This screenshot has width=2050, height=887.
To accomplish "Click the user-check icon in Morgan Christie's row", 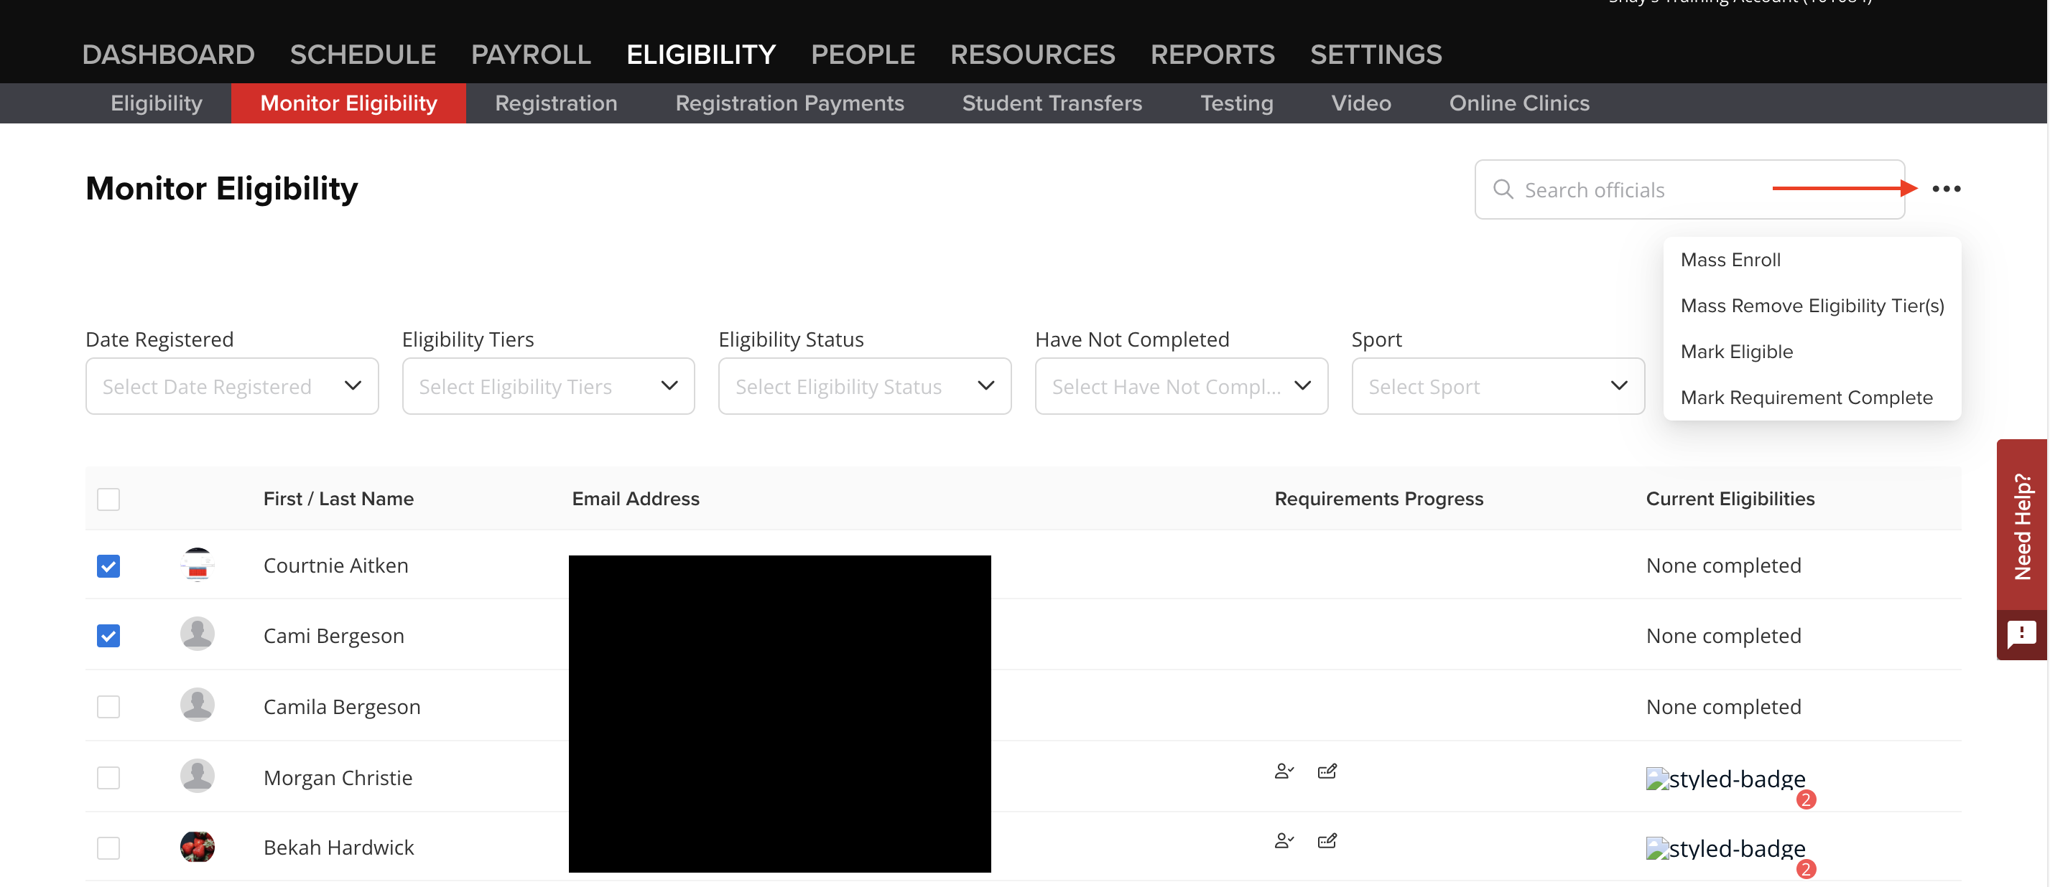I will [1284, 771].
